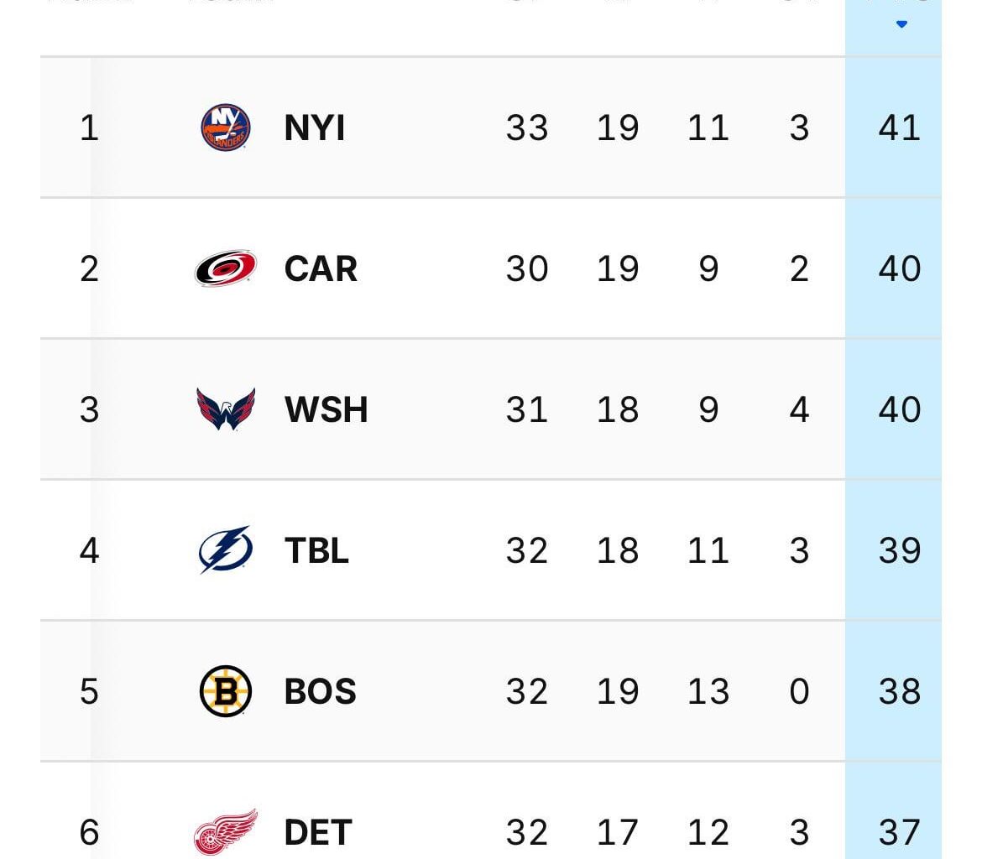Click the blue sort arrow in the highlighted column
982x859 pixels.
pos(902,23)
